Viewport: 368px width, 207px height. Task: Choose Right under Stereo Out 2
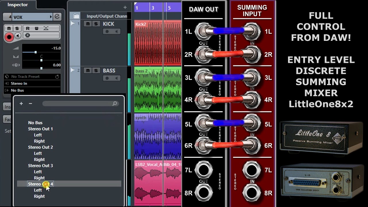pos(39,160)
